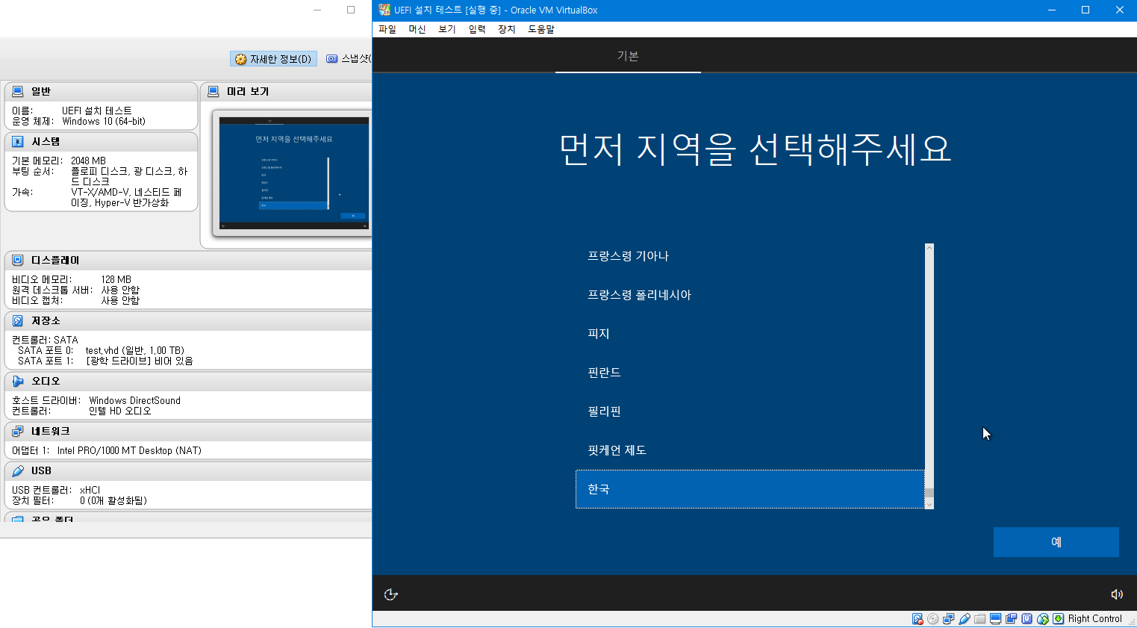
Task: Click the xHCI USB controller value
Action: tap(90, 490)
